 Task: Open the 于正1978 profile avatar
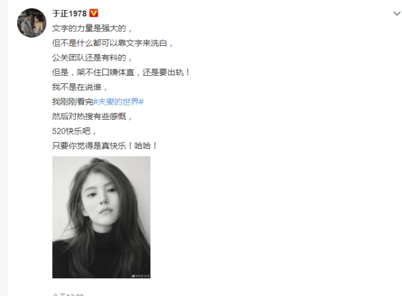31,23
